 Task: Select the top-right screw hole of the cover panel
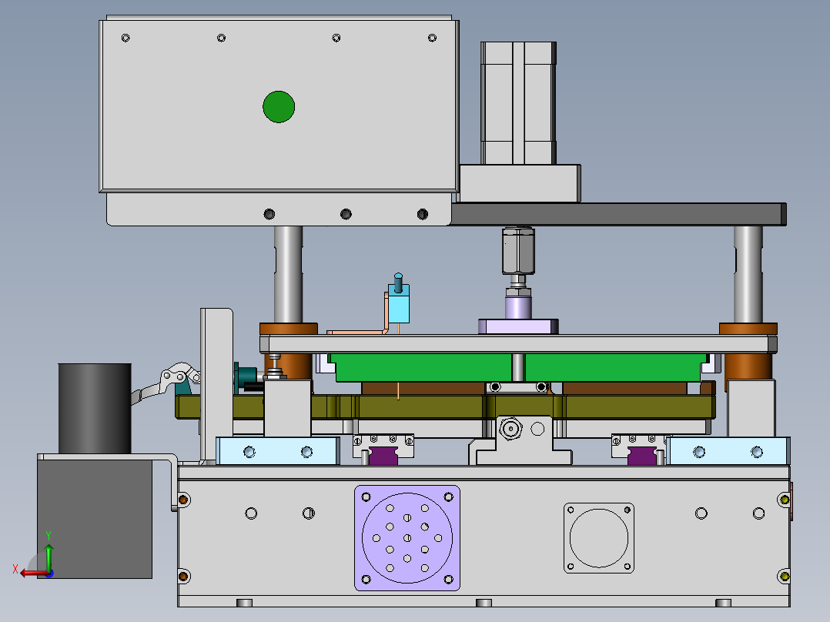(x=432, y=38)
